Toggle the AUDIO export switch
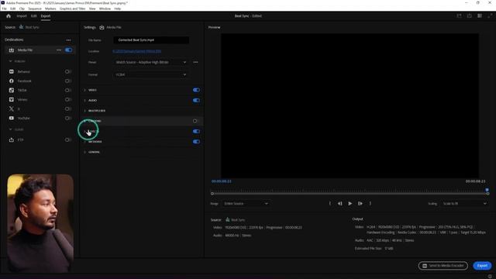The image size is (496, 279). click(196, 100)
